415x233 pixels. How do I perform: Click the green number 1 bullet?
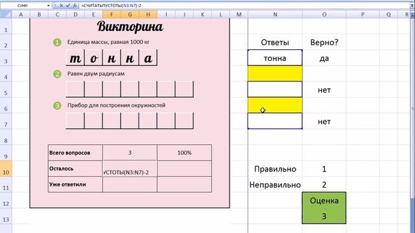tap(57, 42)
